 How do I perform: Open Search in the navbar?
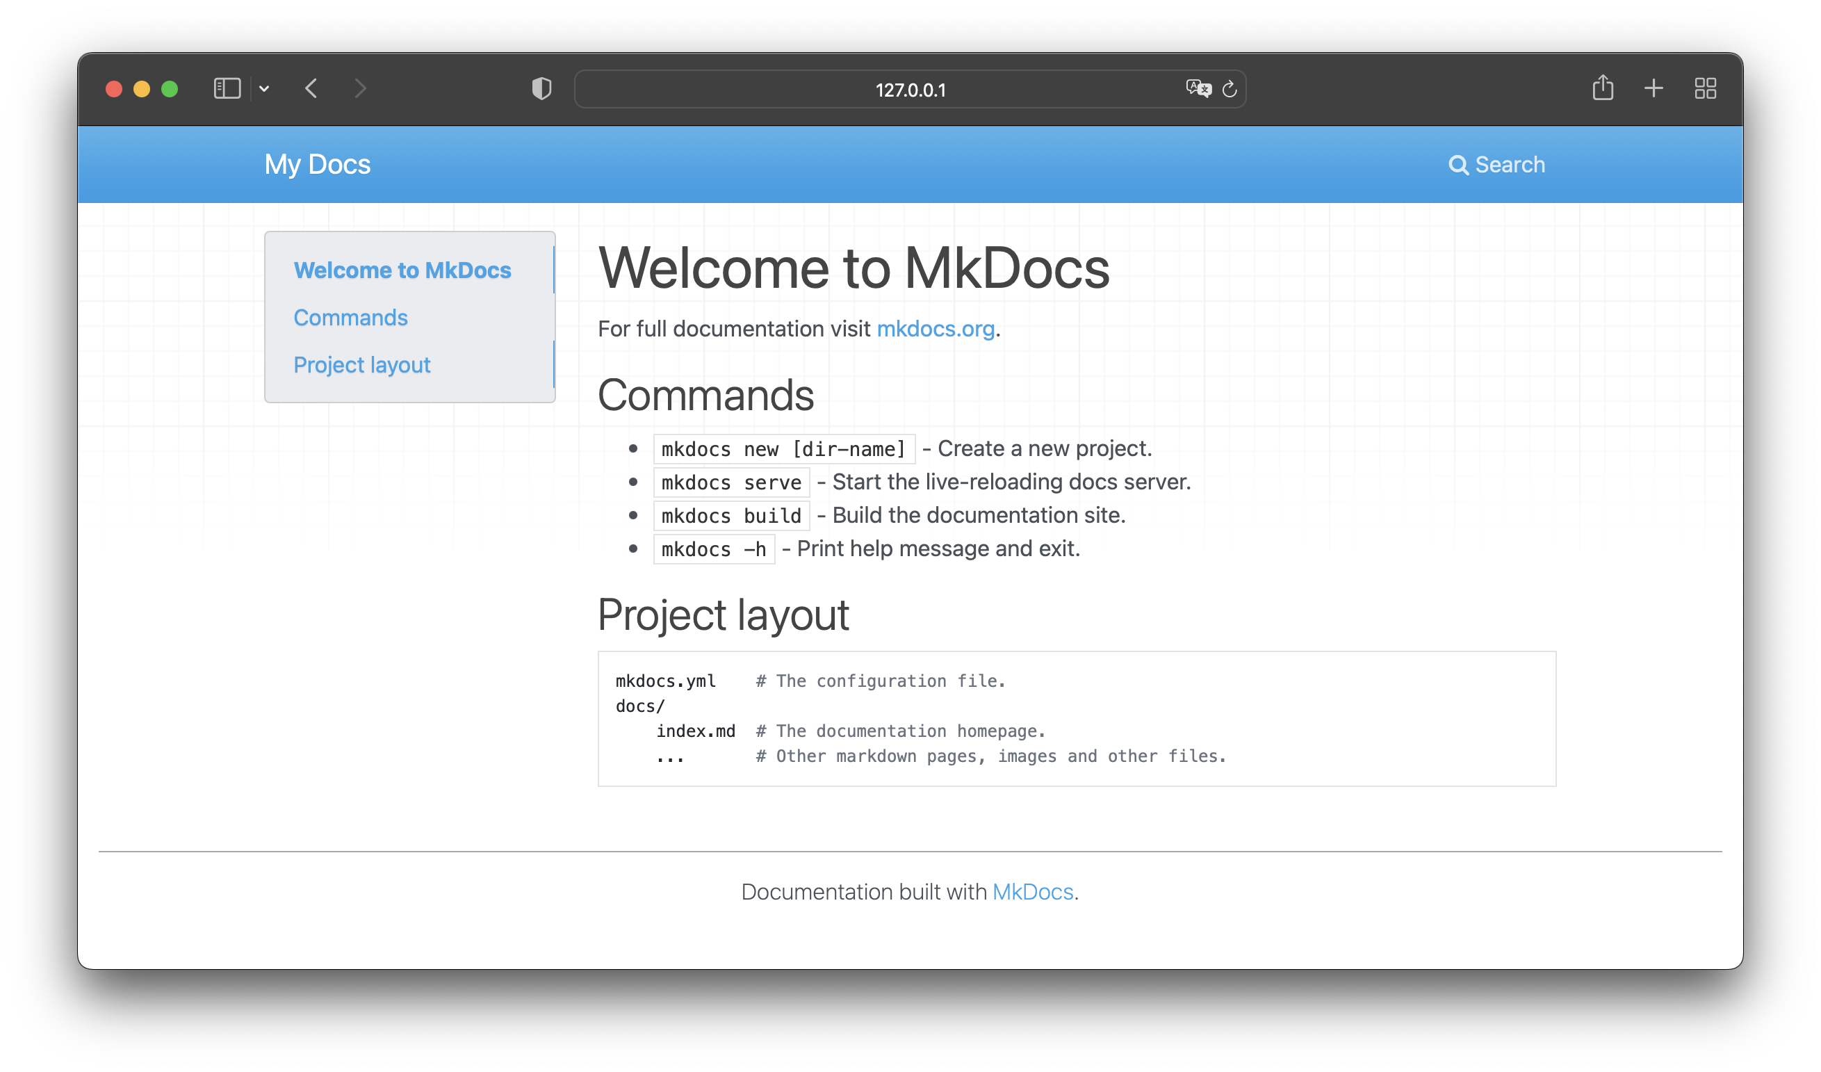(1496, 165)
